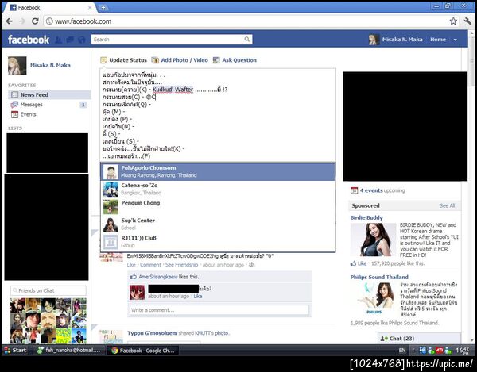
Task: Click the system tray clock
Action: (x=462, y=351)
